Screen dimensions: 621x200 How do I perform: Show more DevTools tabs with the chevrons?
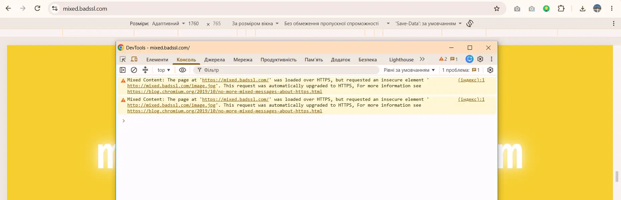422,59
